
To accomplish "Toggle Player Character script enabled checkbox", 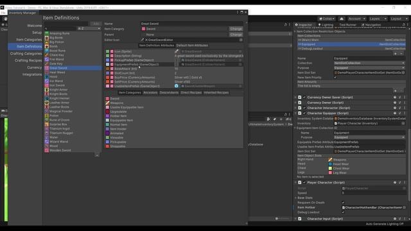I will pos(304,182).
